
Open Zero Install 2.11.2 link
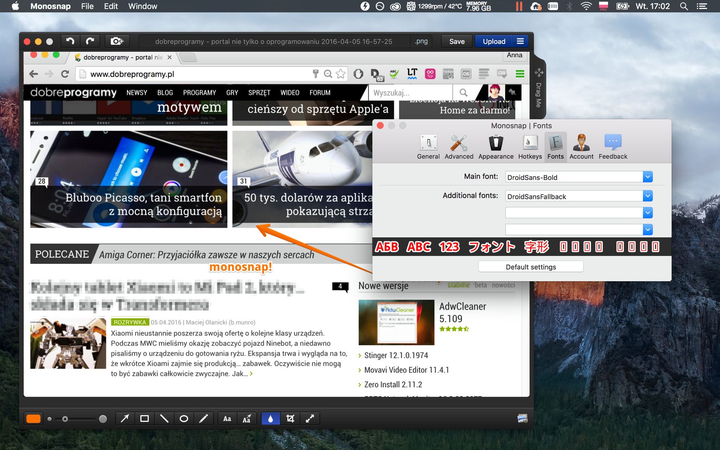tap(393, 385)
